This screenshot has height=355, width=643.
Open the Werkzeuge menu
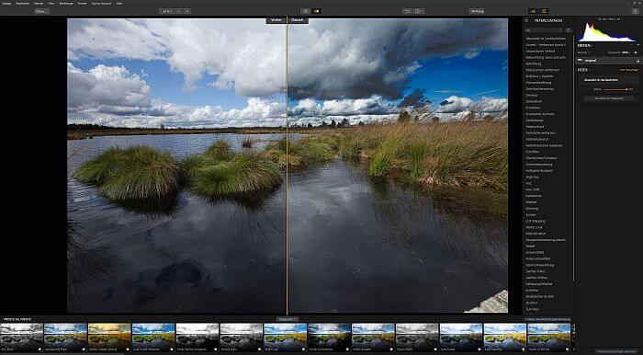(x=66, y=3)
